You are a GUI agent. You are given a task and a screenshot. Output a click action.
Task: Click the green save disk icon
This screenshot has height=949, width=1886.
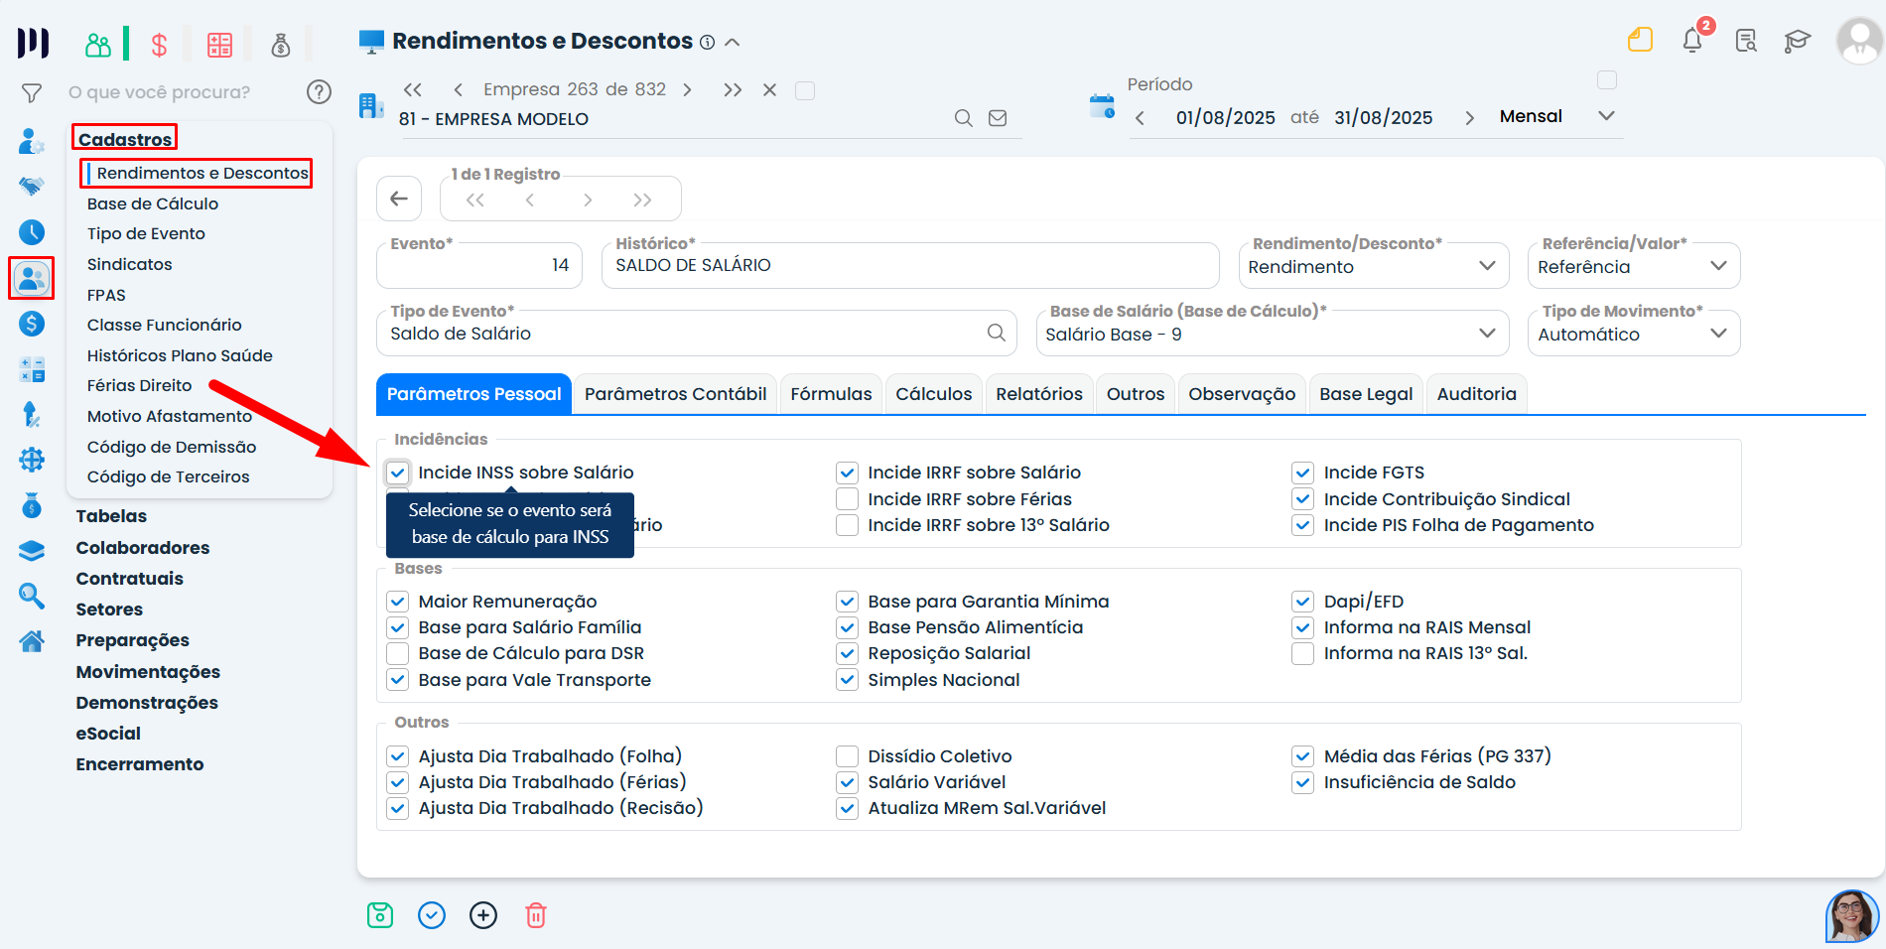(x=380, y=915)
